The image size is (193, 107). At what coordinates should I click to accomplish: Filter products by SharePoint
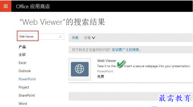[x=27, y=95]
